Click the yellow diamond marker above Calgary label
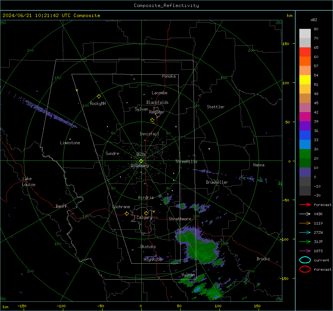 [x=146, y=213]
